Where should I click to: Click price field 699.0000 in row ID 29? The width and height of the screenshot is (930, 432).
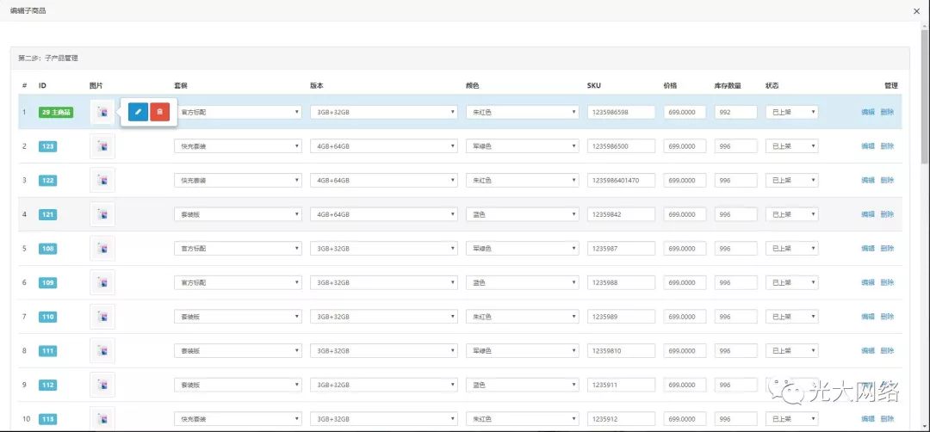pos(685,112)
